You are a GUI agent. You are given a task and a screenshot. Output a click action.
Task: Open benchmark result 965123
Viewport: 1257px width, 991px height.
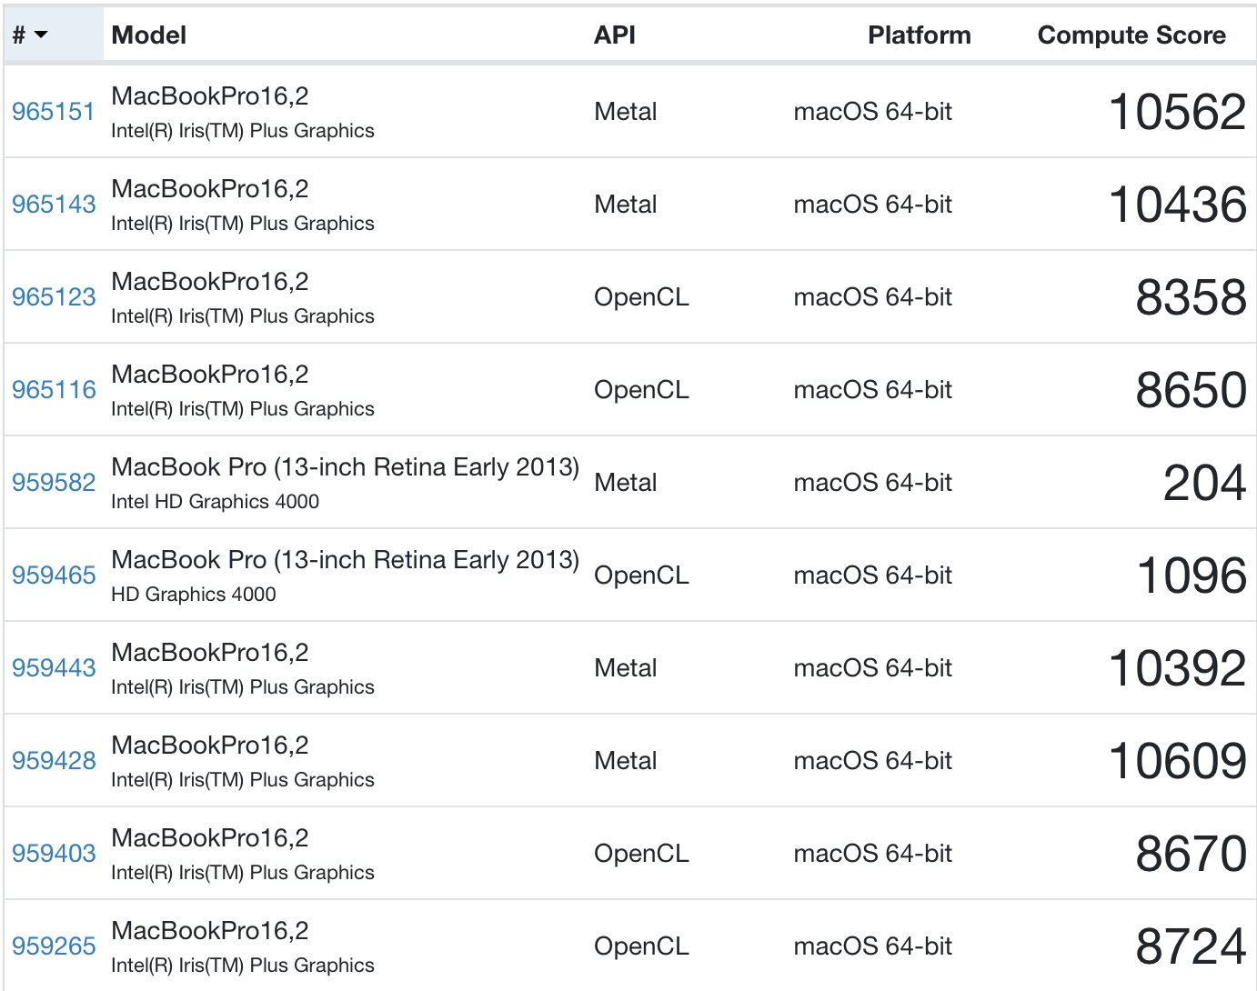pyautogui.click(x=54, y=297)
